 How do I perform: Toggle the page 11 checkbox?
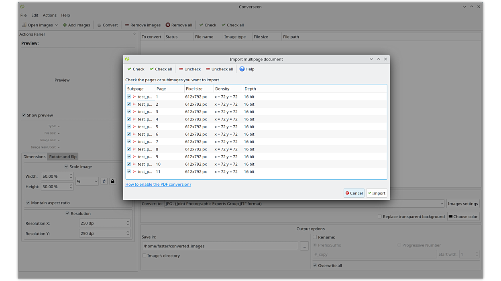[x=129, y=172]
